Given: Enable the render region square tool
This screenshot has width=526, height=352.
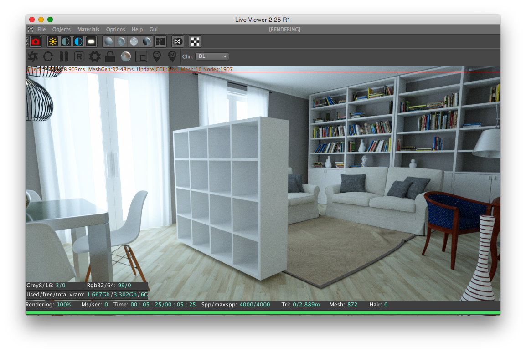Looking at the screenshot, I should coord(141,56).
